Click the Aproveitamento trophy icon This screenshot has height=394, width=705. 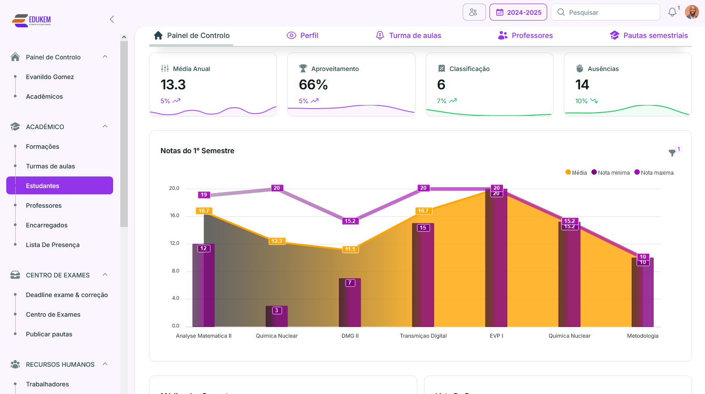pos(303,68)
